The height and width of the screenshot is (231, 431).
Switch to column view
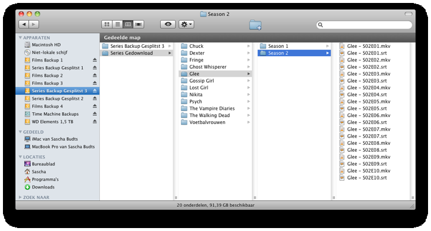[128, 24]
